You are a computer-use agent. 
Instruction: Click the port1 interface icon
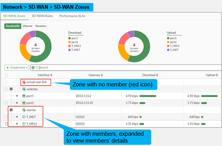click(x=24, y=96)
